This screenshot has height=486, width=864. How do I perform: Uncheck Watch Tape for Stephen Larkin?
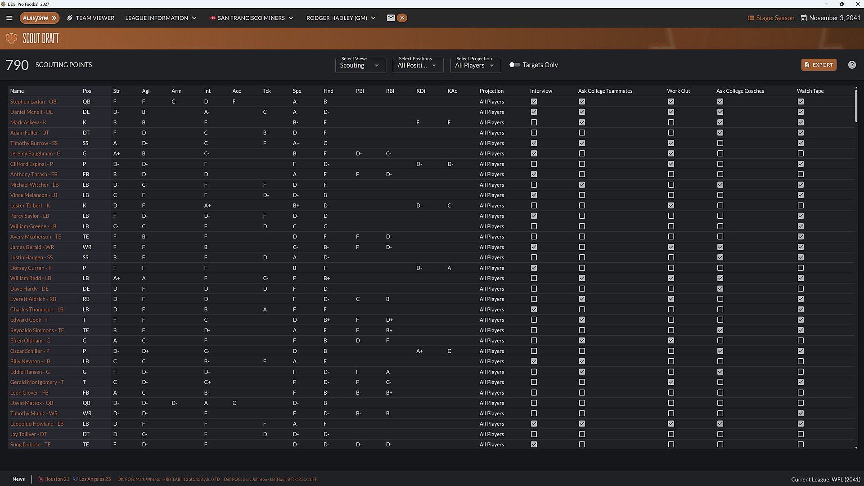pyautogui.click(x=801, y=102)
